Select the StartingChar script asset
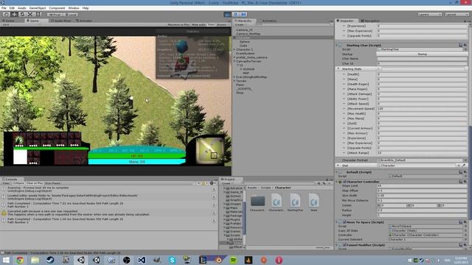The width and height of the screenshot is (472, 265). click(x=295, y=202)
